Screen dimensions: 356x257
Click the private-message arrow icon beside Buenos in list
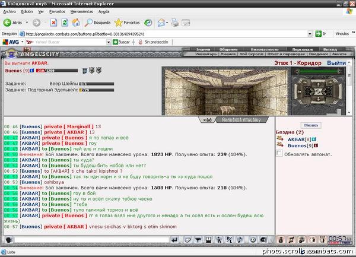pos(279,144)
